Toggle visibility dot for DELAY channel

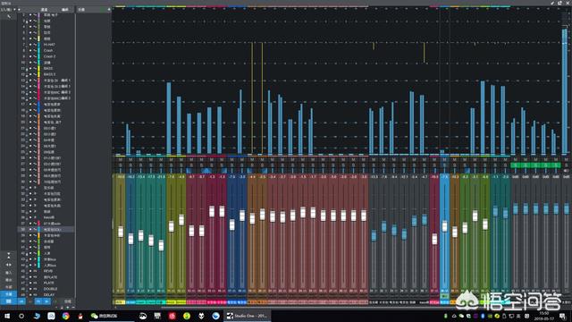30,294
